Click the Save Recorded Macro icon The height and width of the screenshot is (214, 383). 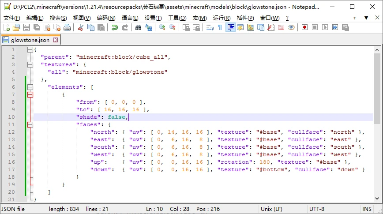(345, 27)
